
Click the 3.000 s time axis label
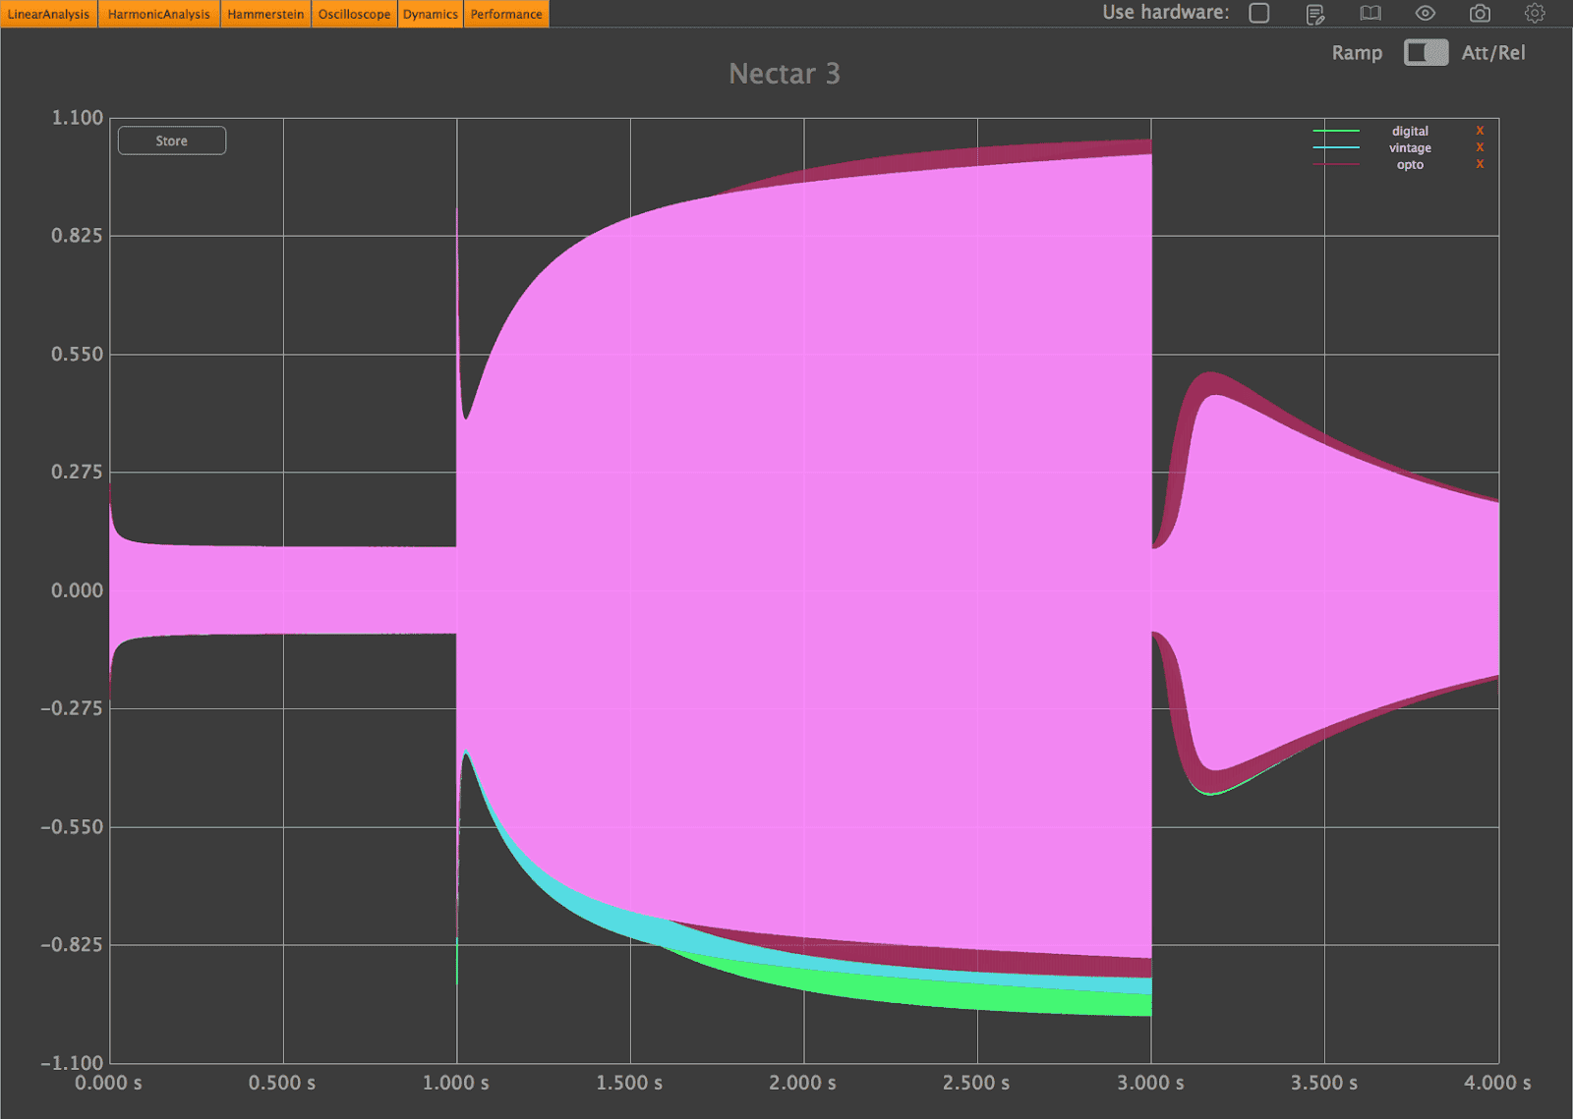coord(1150,1083)
